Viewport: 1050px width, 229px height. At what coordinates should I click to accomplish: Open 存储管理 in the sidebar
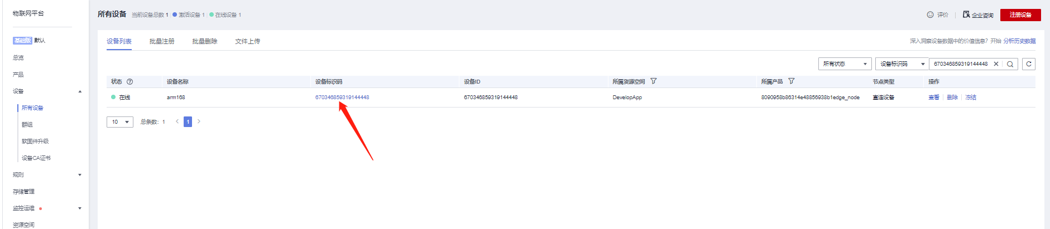[23, 192]
